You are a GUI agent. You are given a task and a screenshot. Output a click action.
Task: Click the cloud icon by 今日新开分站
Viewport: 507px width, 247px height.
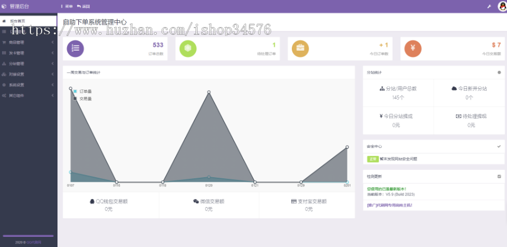pyautogui.click(x=454, y=89)
